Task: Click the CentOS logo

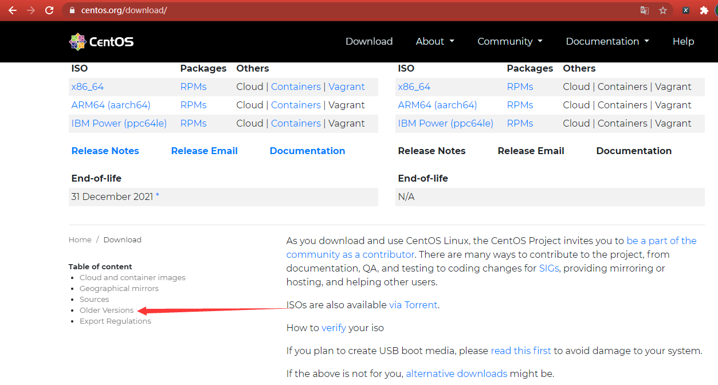Action: click(101, 41)
